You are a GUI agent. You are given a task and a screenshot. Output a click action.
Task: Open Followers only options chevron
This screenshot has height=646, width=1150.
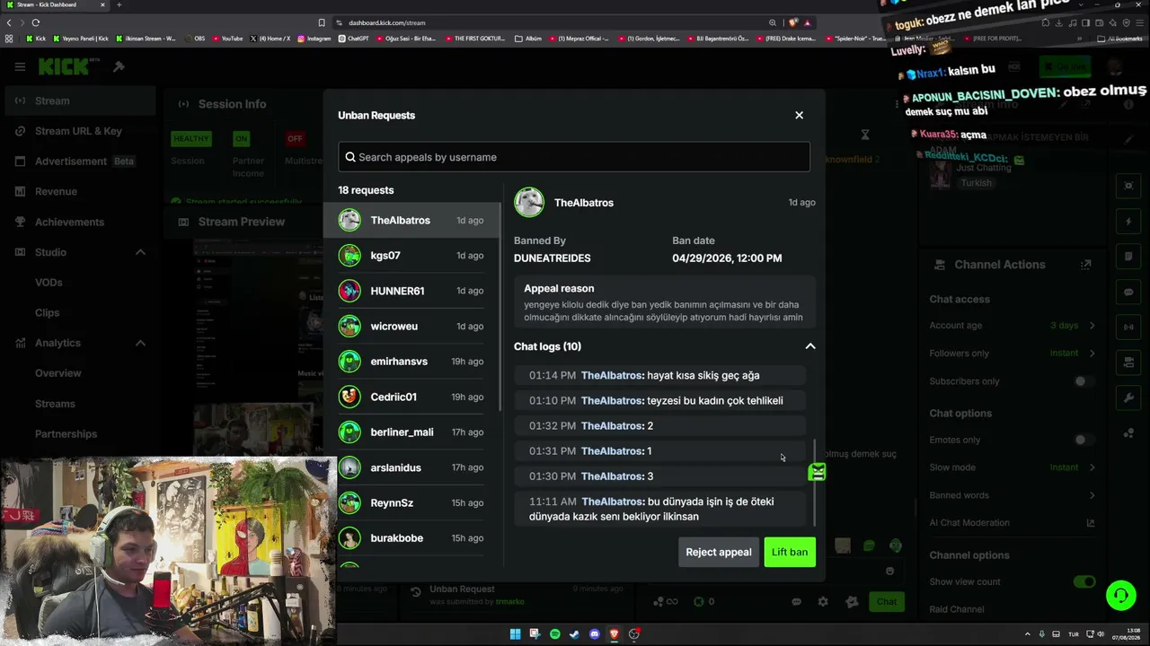point(1092,354)
